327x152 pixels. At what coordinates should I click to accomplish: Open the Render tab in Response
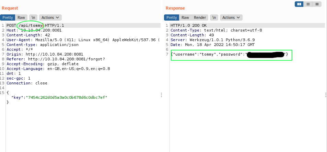point(200,17)
